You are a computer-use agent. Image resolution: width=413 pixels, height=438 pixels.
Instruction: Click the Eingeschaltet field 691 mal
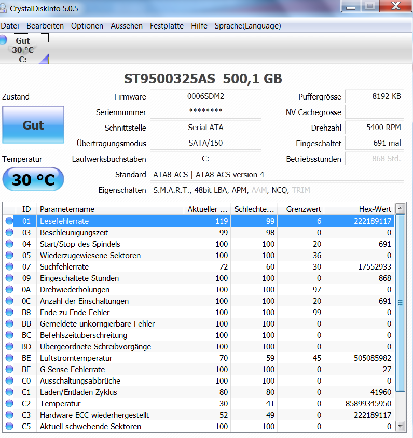[375, 143]
